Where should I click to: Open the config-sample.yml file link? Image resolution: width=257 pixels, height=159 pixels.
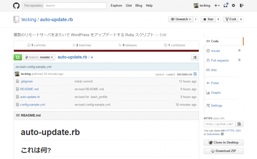(33, 104)
